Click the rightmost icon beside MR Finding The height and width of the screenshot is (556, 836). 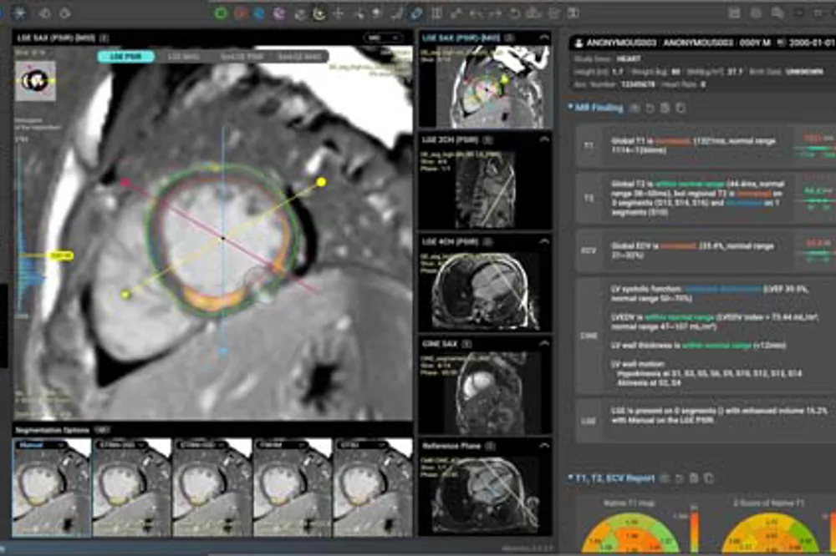pos(681,108)
